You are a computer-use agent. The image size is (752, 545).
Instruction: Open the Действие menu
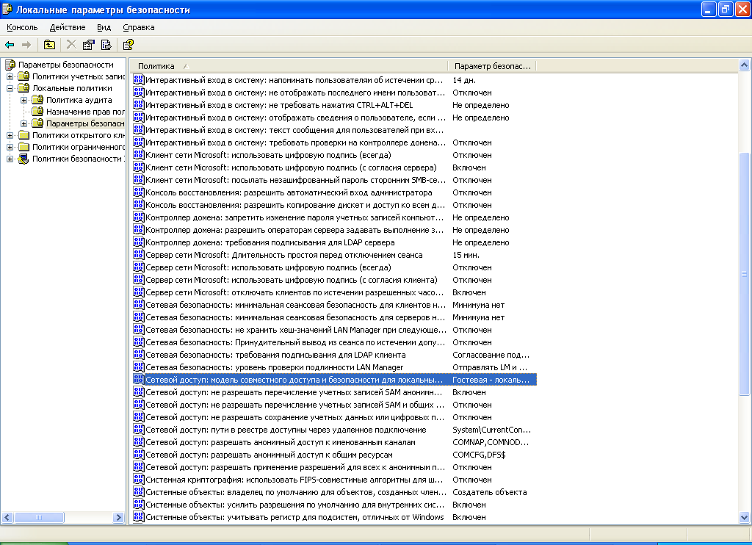click(x=68, y=27)
